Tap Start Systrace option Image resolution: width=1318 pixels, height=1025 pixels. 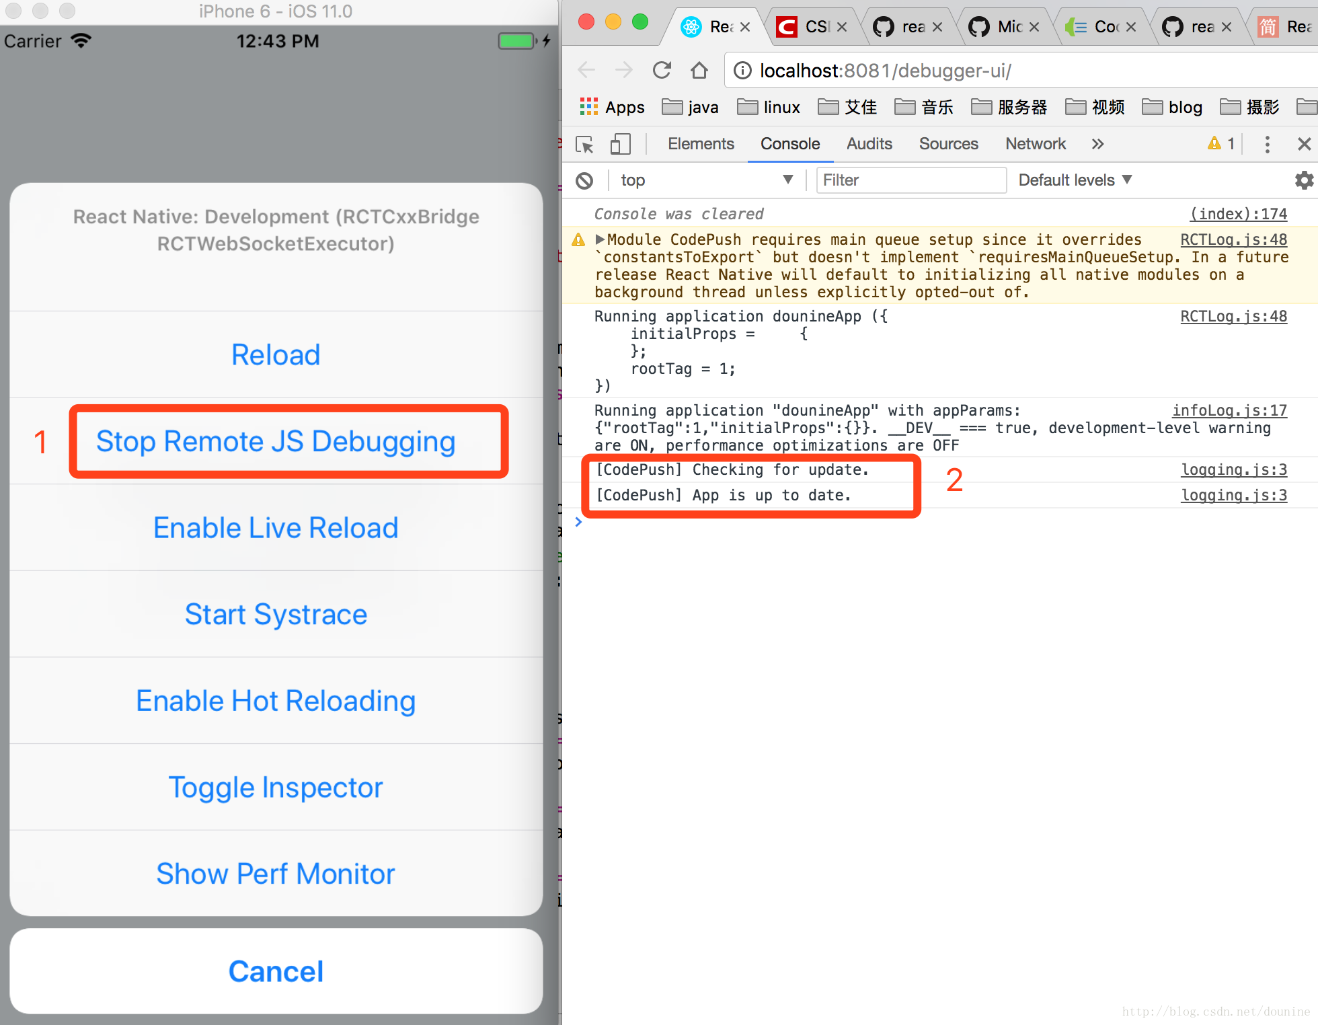[x=276, y=614]
